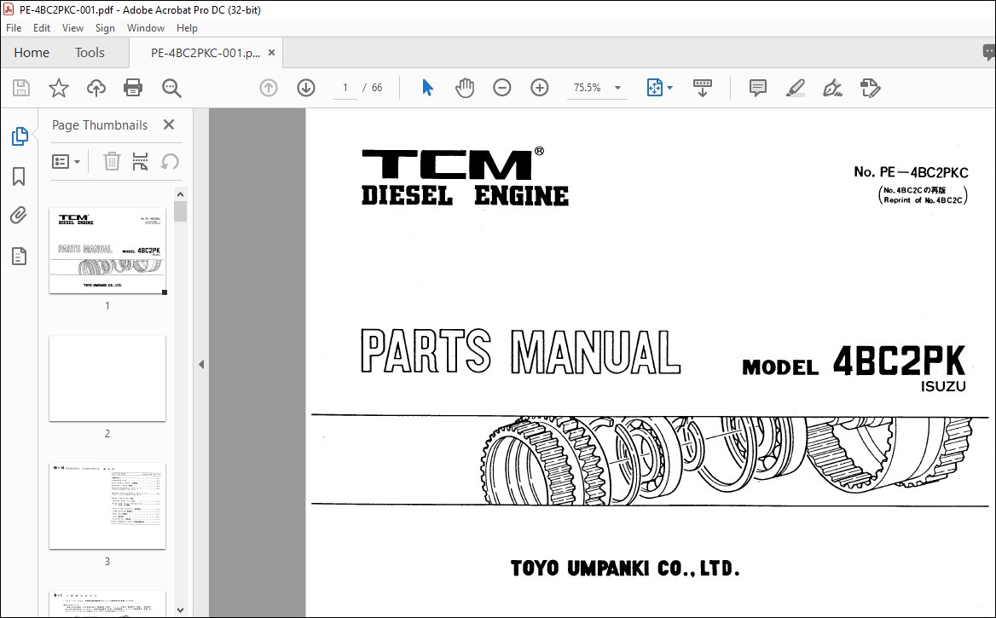Open the Layers/content pane icon
The image size is (996, 618).
tap(19, 257)
